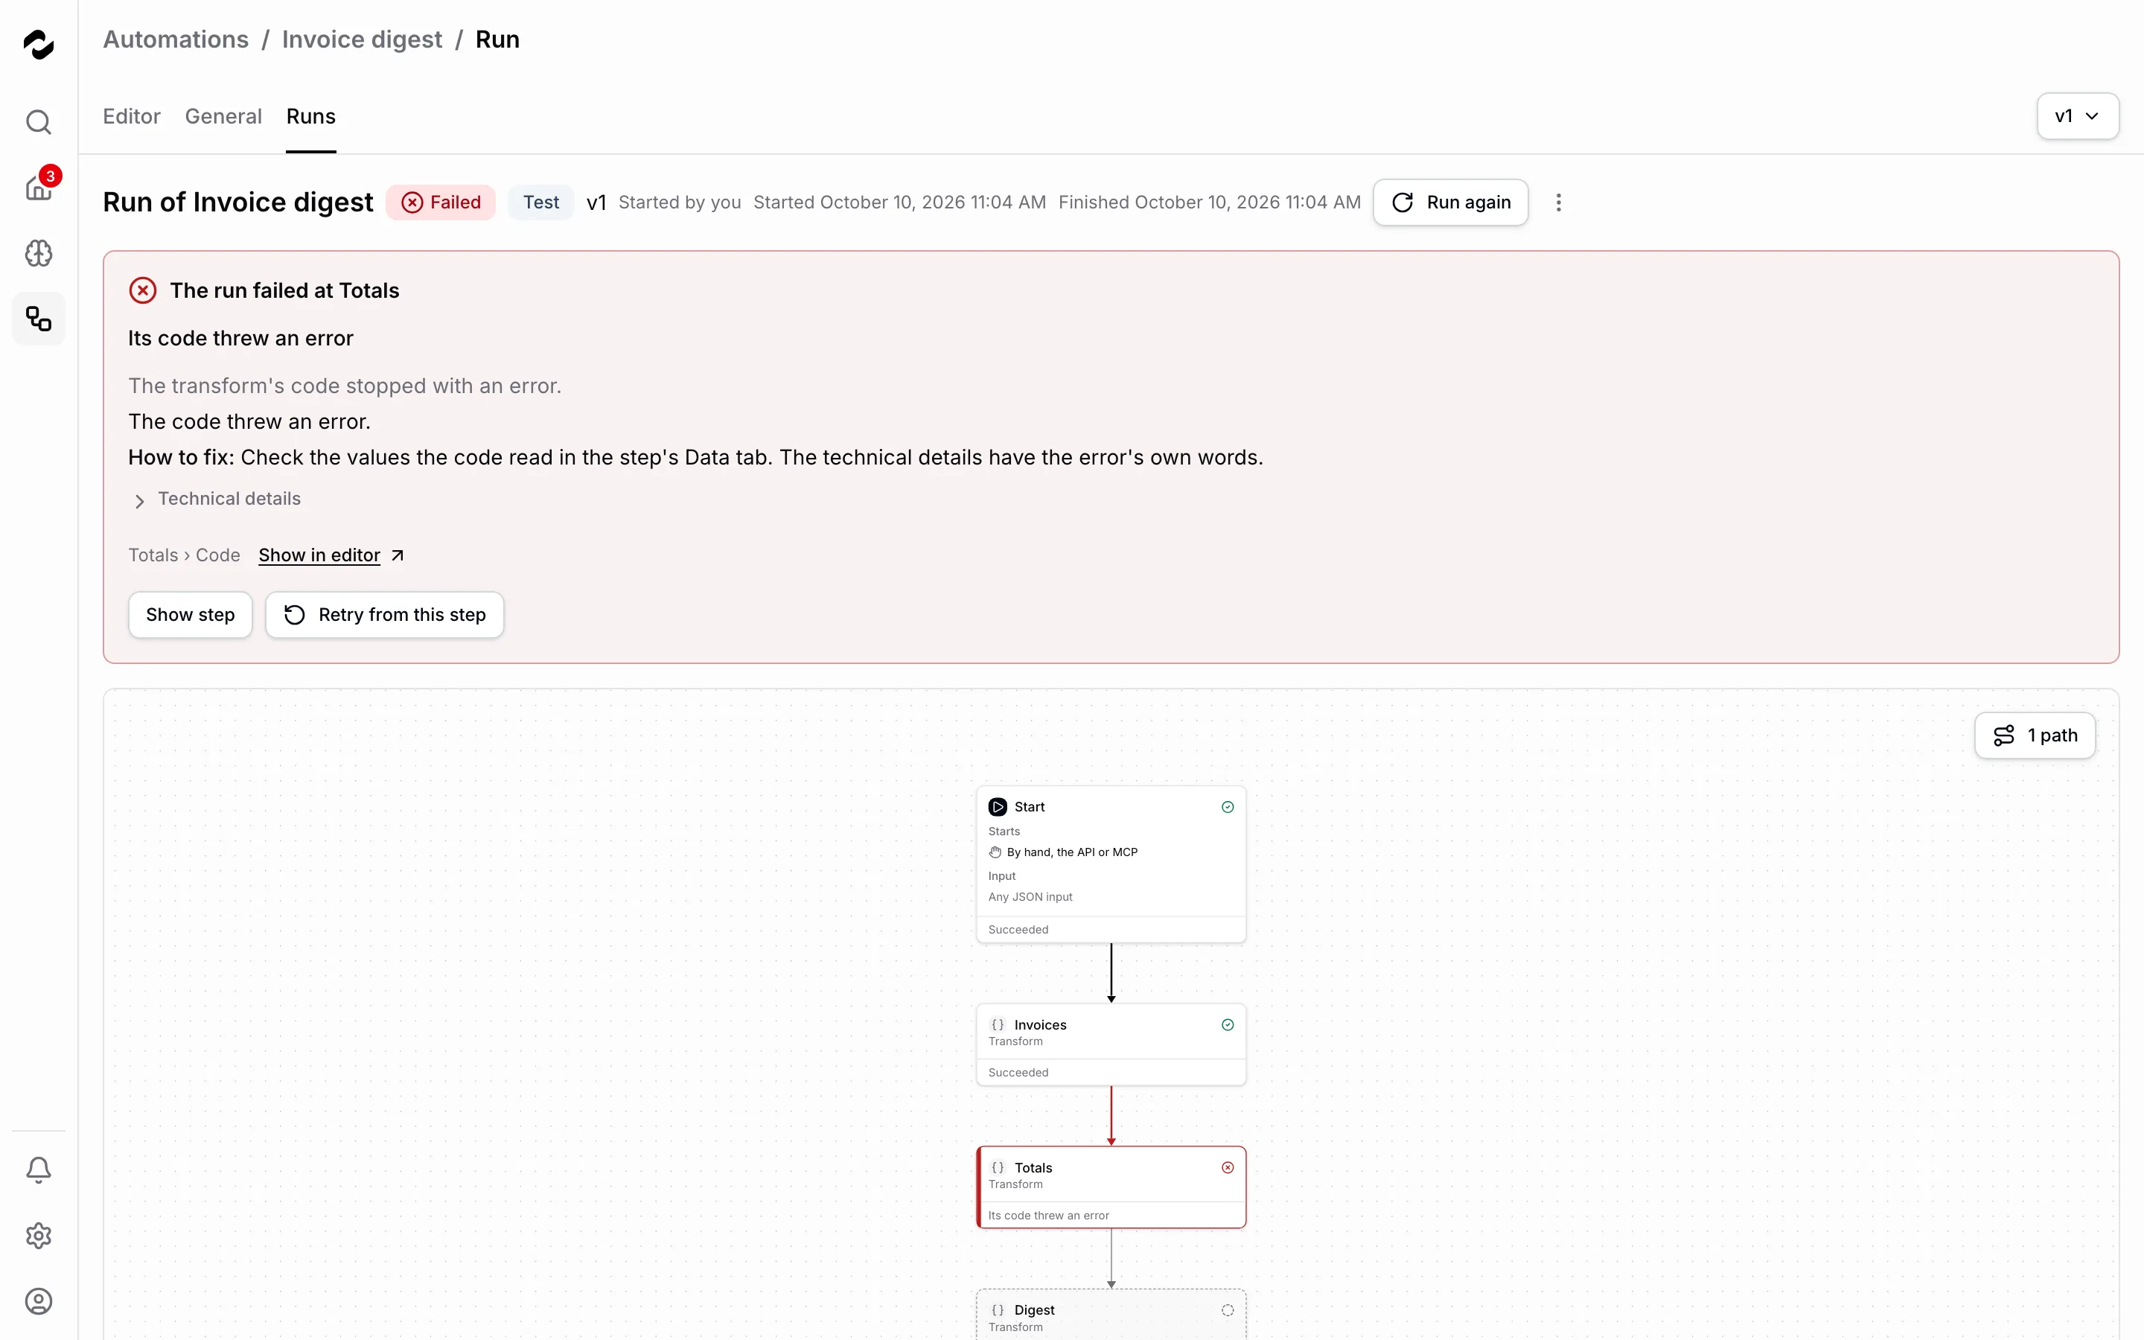Click the Failed status badge
Viewport: 2144px width, 1340px height.
[440, 202]
